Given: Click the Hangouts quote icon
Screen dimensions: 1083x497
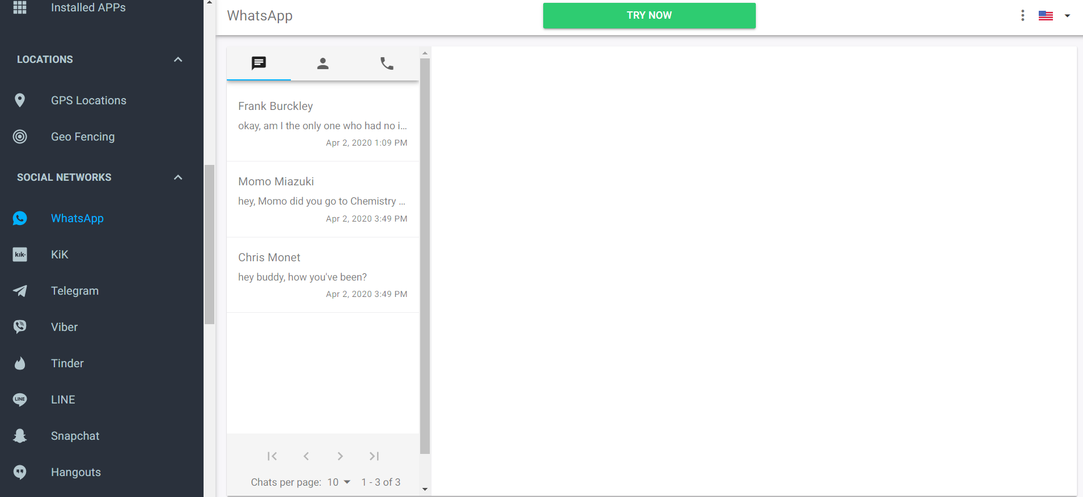Looking at the screenshot, I should click(20, 472).
